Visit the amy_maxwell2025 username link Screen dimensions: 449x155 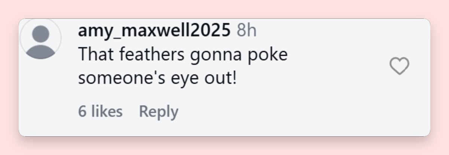tap(154, 30)
